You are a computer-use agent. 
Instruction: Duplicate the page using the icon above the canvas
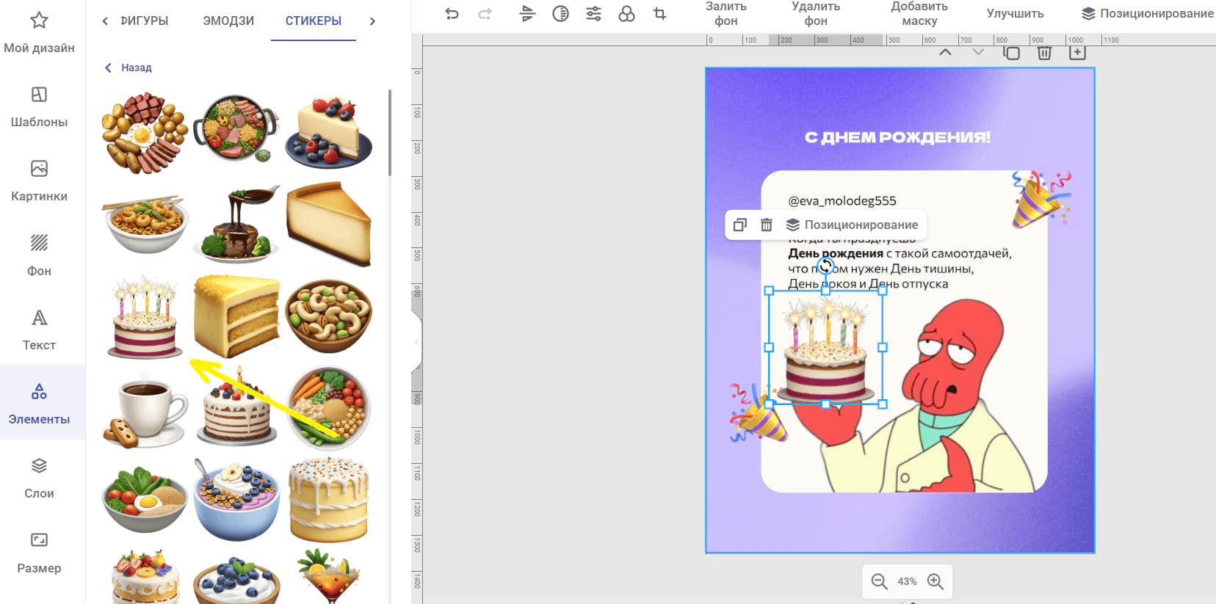click(1011, 52)
